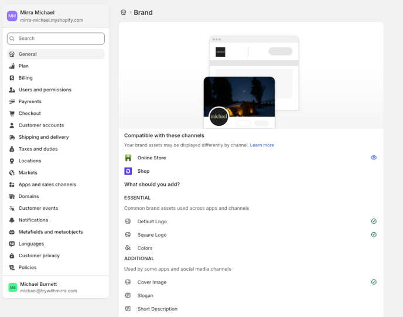Click the Default Logo checkmark
403x317 pixels.
tap(374, 221)
